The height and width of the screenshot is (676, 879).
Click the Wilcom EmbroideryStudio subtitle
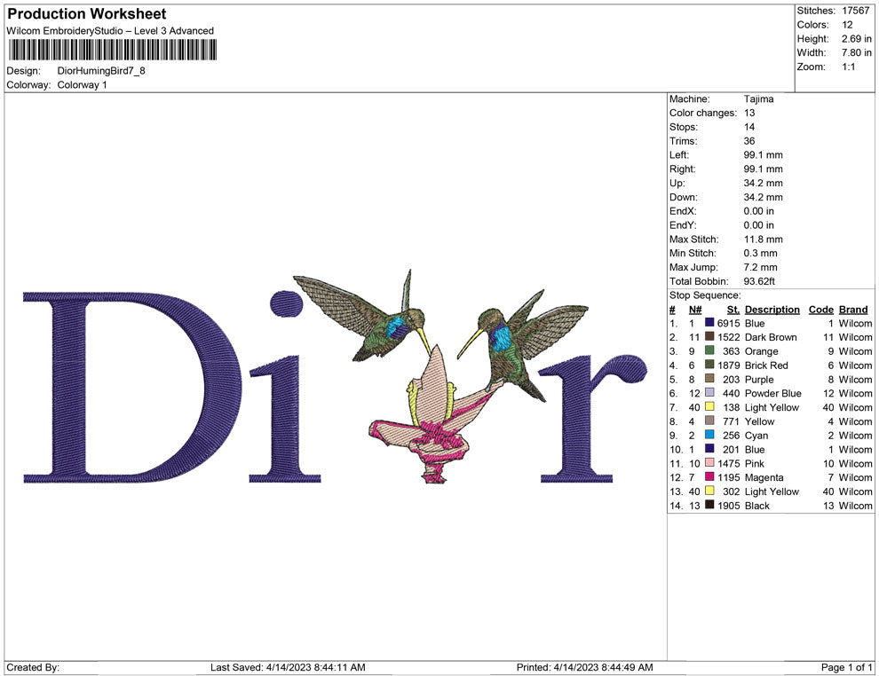pos(110,31)
